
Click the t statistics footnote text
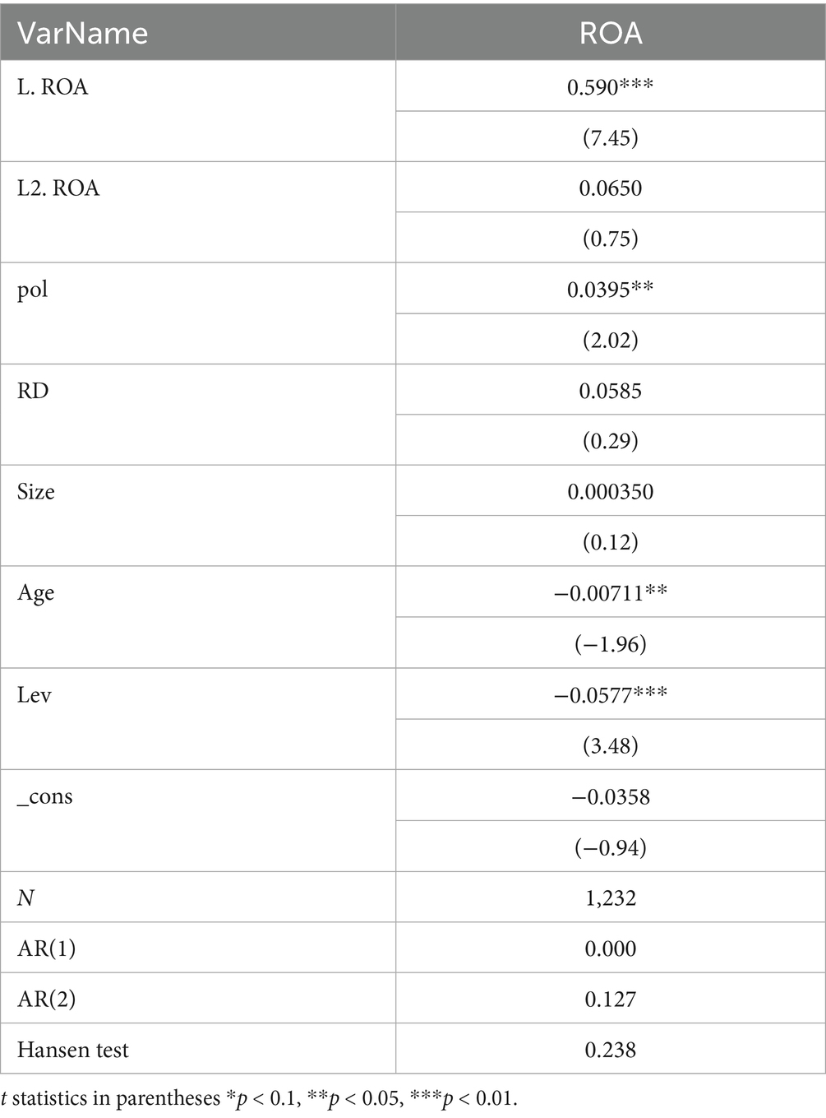pos(260,1098)
